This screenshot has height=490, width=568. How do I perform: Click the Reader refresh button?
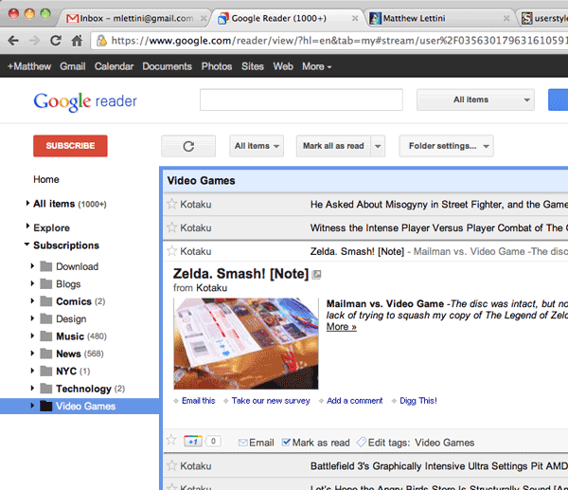point(188,146)
